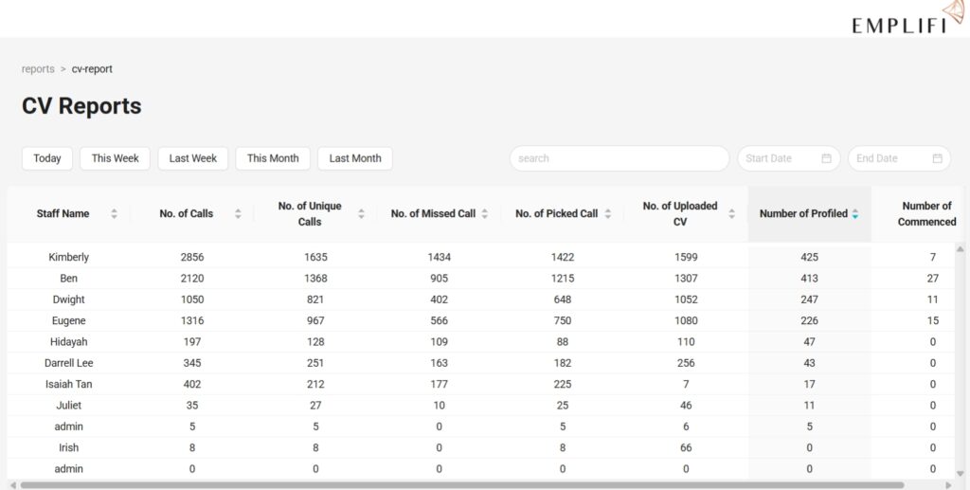This screenshot has height=490, width=970.
Task: Show This Month report
Action: (x=273, y=158)
